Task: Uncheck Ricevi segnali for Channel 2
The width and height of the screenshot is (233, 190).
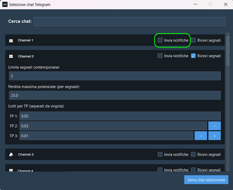Action: point(193,56)
